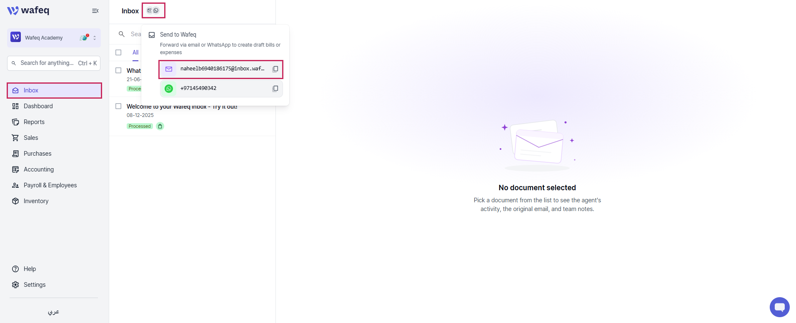Open the Inventory section
796x323 pixels.
pyautogui.click(x=36, y=201)
